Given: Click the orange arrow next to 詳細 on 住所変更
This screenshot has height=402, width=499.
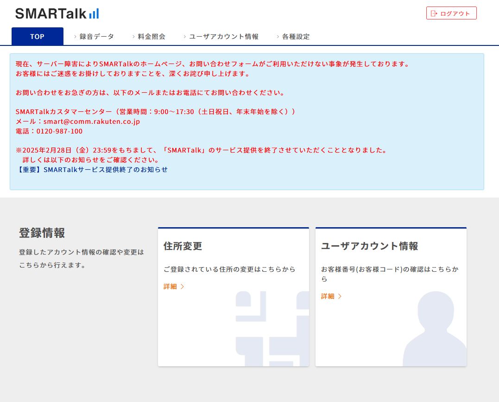Looking at the screenshot, I should tap(183, 287).
